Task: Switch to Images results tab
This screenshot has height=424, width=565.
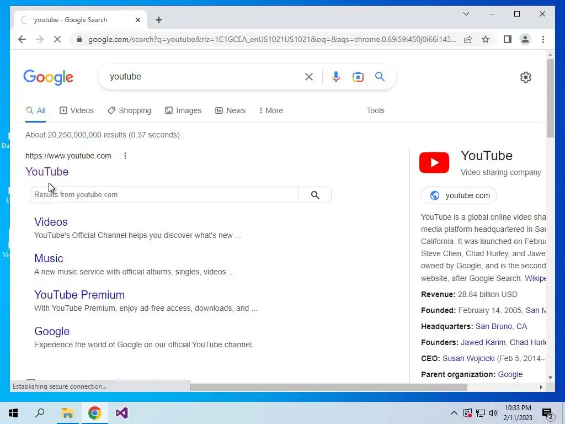Action: 183,110
